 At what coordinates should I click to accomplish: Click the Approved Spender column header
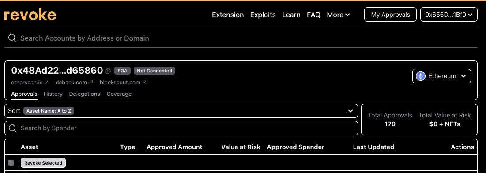[x=296, y=147]
